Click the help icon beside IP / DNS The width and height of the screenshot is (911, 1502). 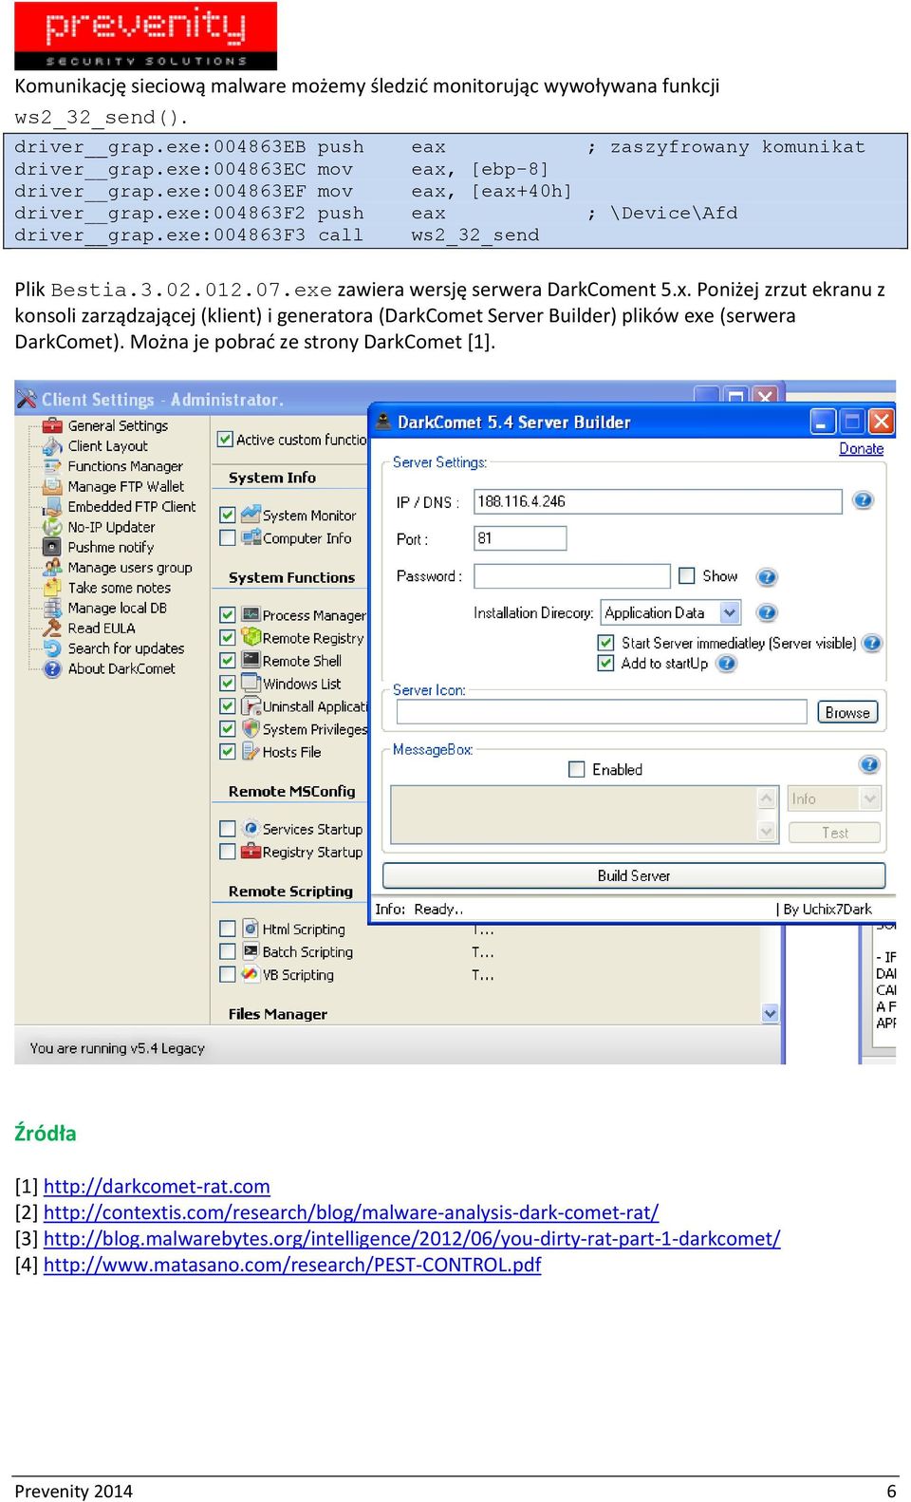[863, 500]
